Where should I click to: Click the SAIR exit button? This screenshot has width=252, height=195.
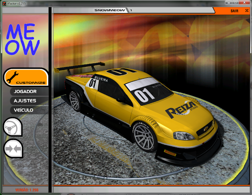pyautogui.click(x=234, y=11)
